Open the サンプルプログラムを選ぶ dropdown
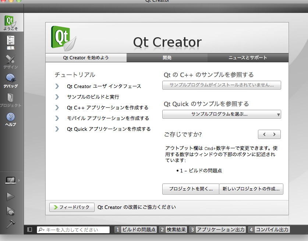The image size is (308, 241). 222,114
